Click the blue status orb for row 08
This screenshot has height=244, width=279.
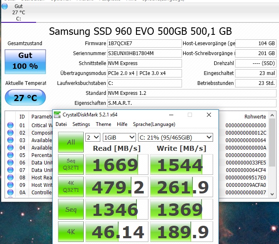(x=10, y=177)
